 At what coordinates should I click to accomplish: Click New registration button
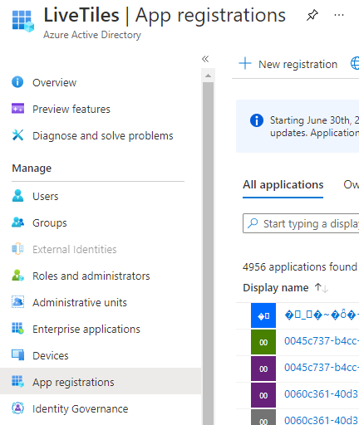(x=288, y=64)
